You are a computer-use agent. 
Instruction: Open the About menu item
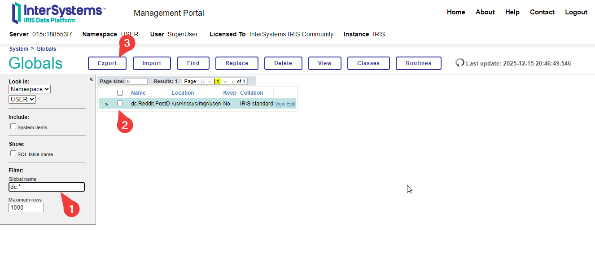coord(485,12)
